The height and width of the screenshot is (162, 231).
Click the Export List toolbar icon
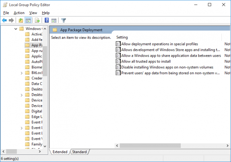click(37, 20)
